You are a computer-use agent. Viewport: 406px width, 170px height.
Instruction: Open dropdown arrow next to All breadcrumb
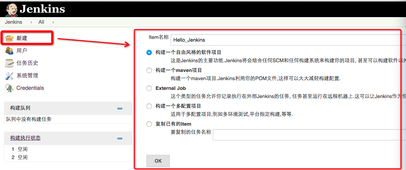coord(53,23)
